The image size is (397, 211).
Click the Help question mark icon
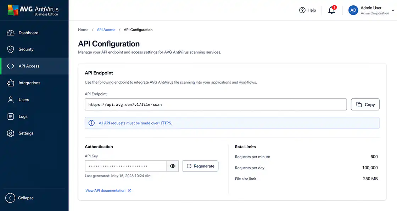pos(302,10)
